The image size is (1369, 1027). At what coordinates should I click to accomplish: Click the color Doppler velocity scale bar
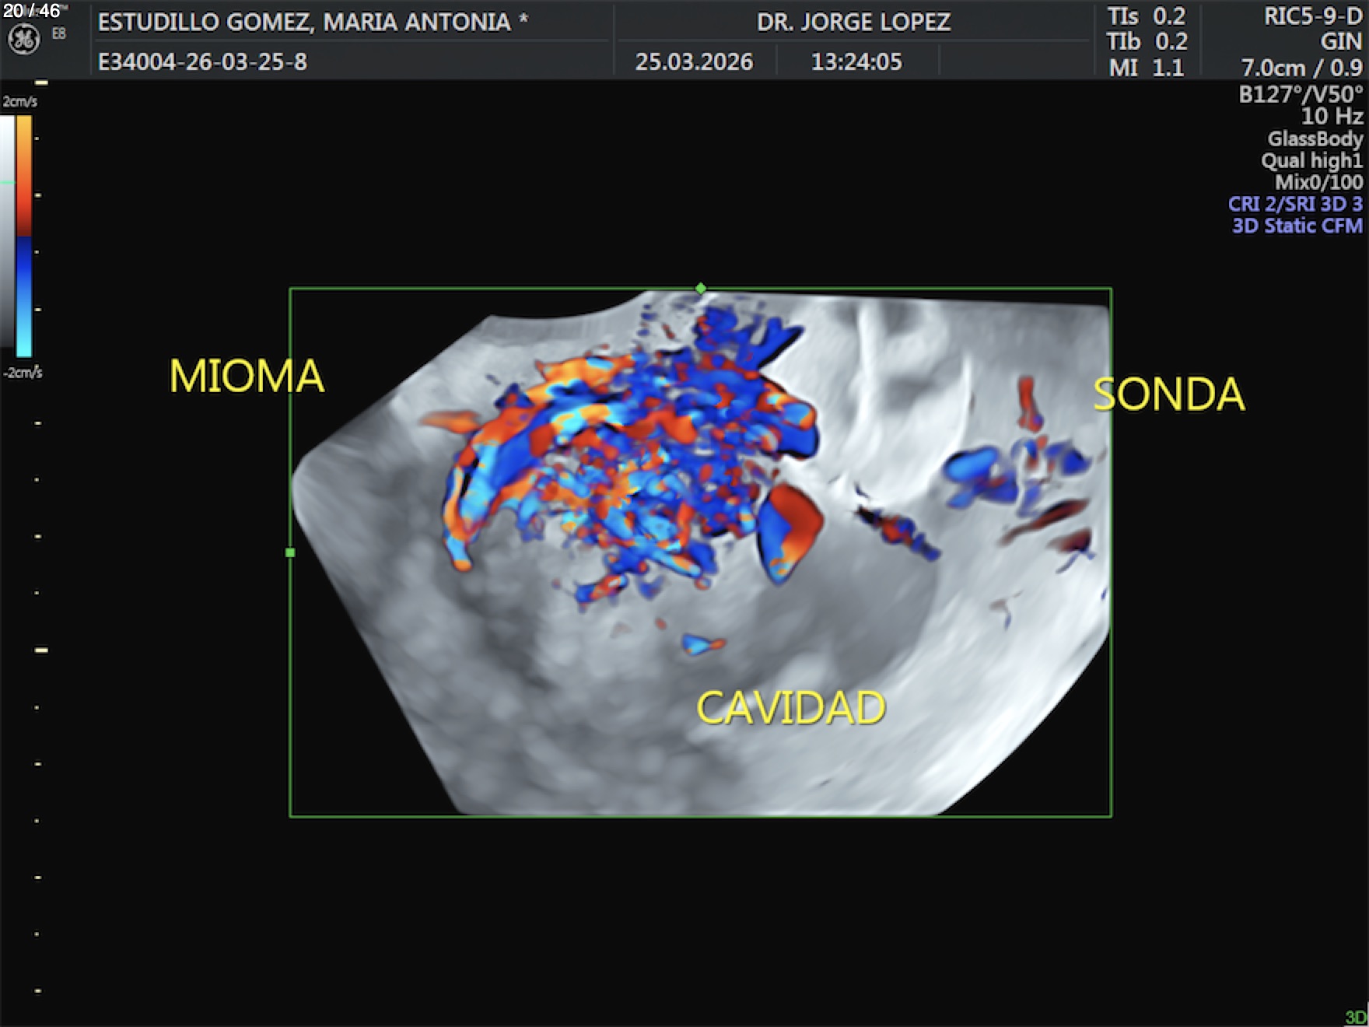pyautogui.click(x=23, y=236)
